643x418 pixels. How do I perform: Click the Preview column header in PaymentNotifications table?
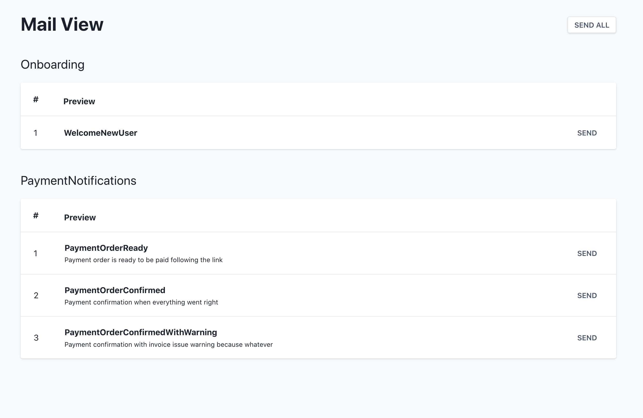[80, 217]
